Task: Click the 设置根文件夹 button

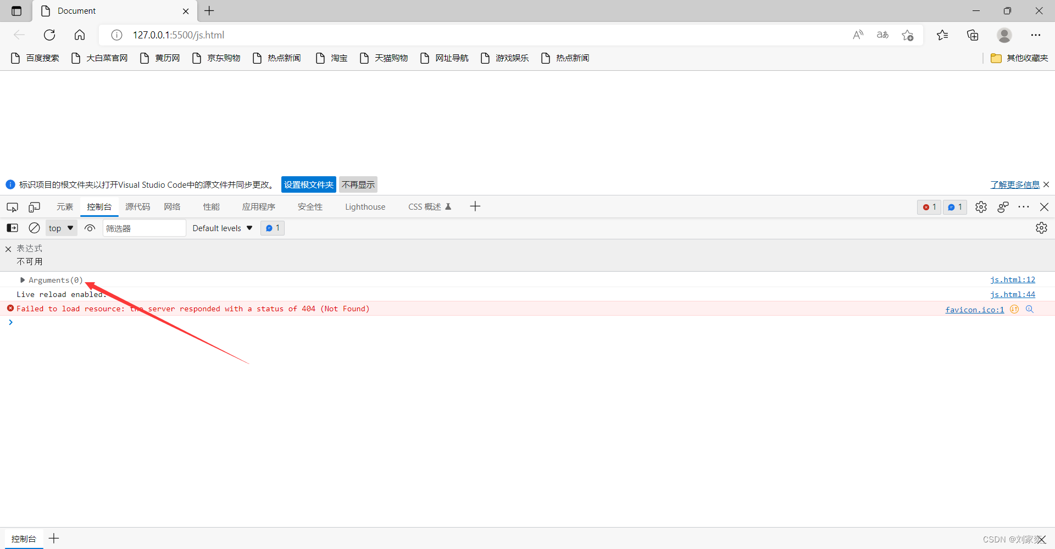Action: [308, 184]
